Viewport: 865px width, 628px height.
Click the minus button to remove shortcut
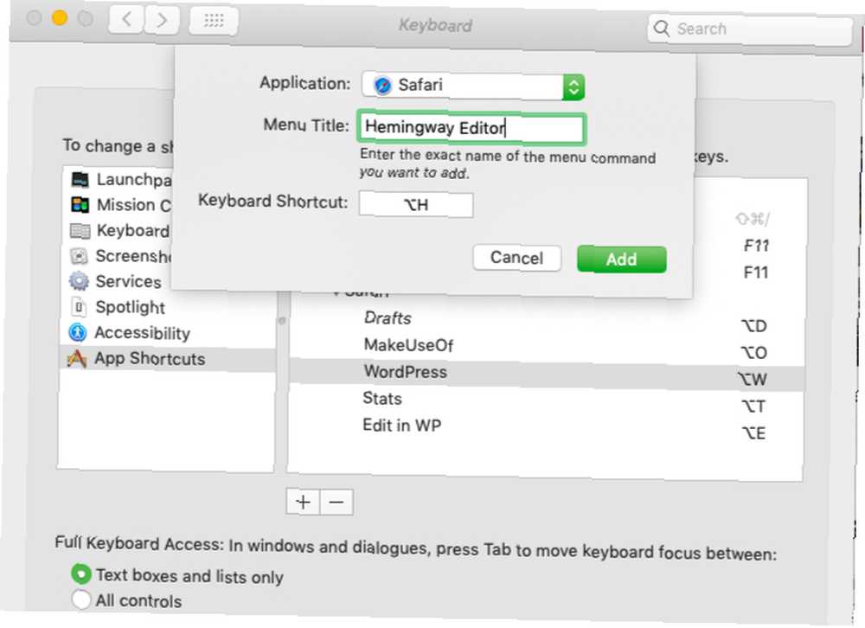point(336,503)
